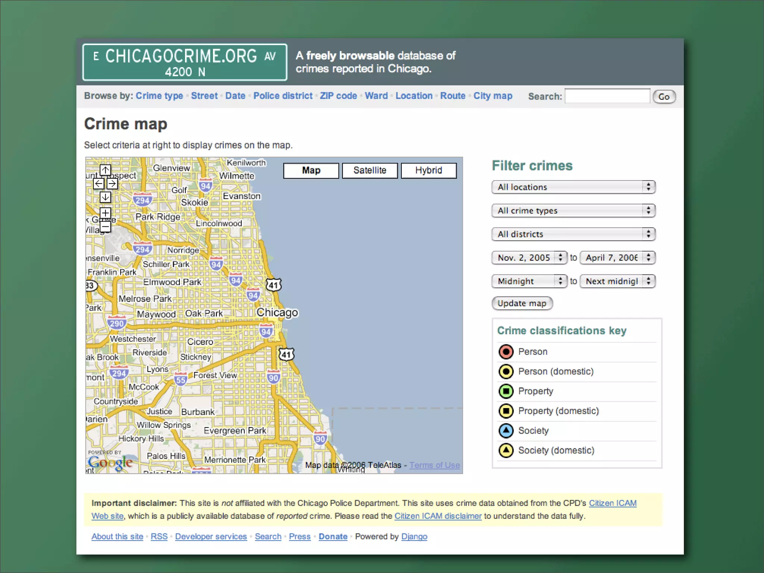Click the ChicagoCrime.org street sign logo
Screen dimensions: 764x573
point(185,62)
